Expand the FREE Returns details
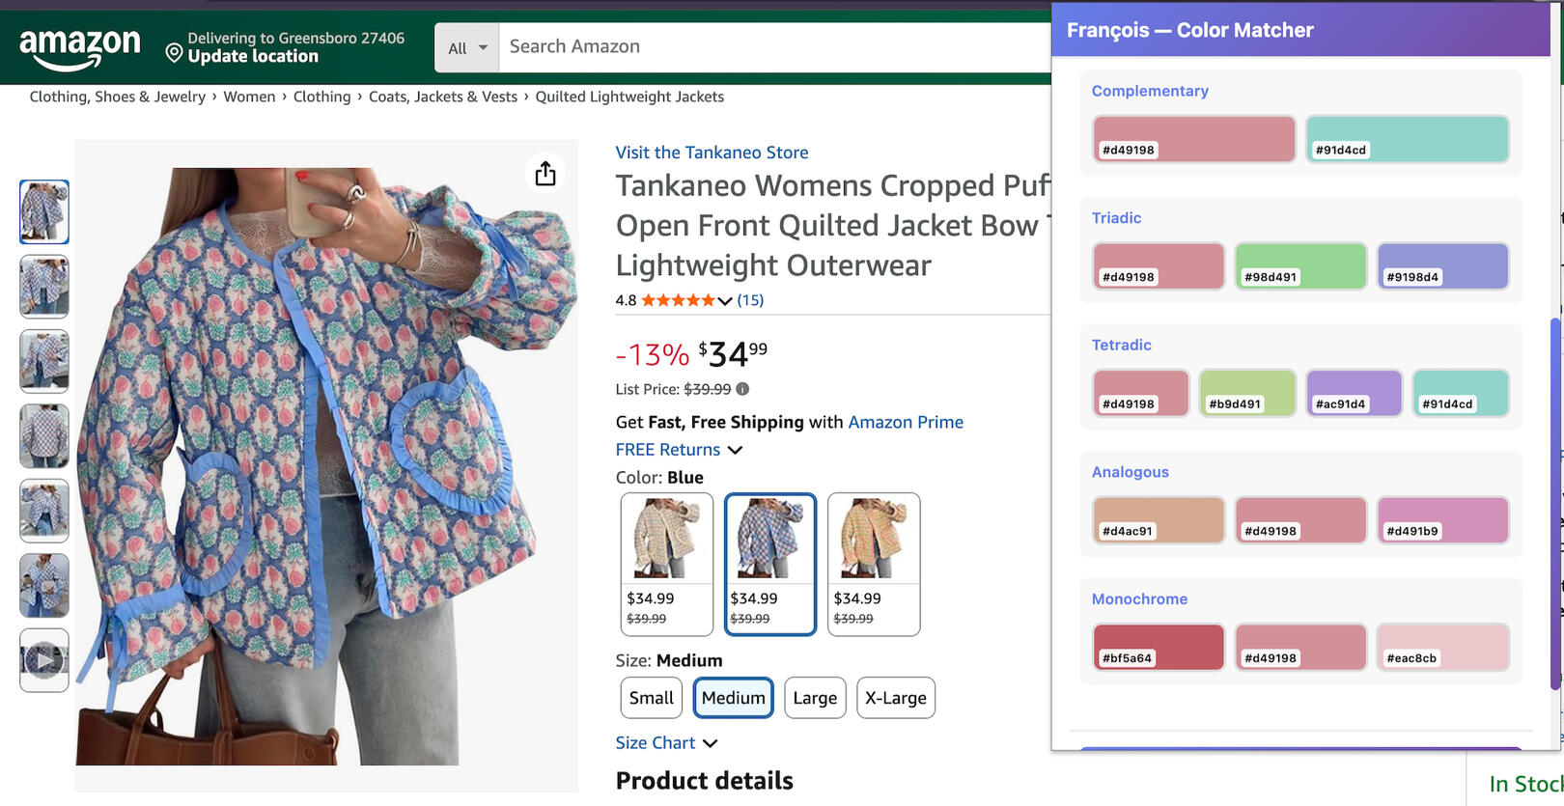The width and height of the screenshot is (1564, 806). [680, 450]
